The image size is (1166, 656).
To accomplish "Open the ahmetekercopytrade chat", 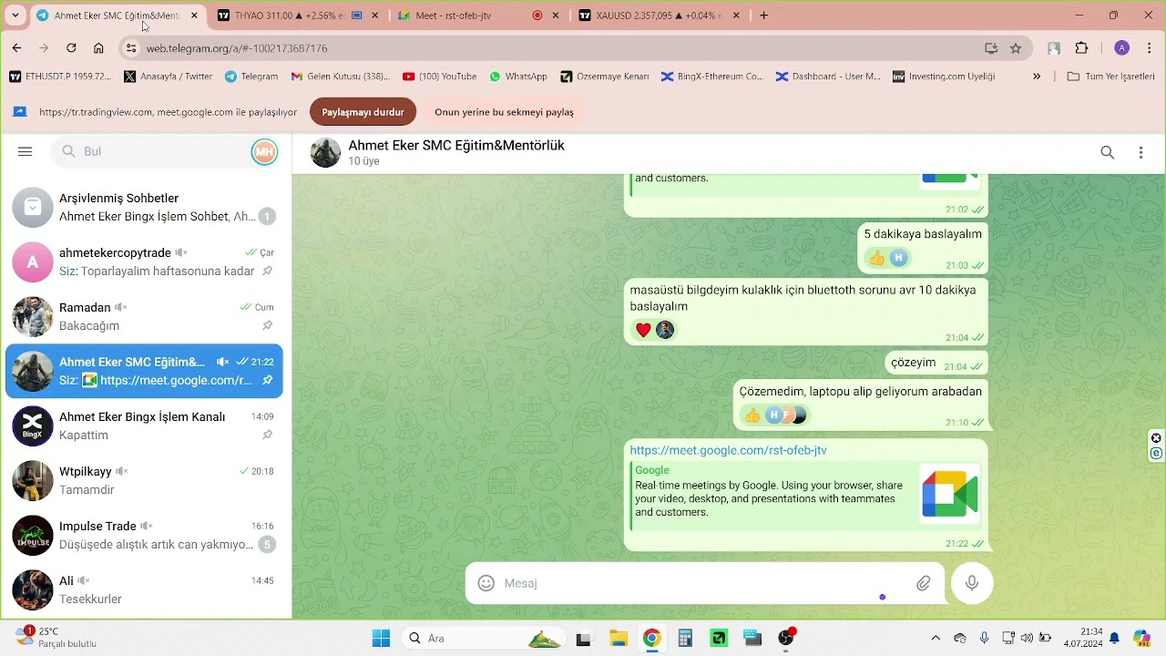I will 144,261.
